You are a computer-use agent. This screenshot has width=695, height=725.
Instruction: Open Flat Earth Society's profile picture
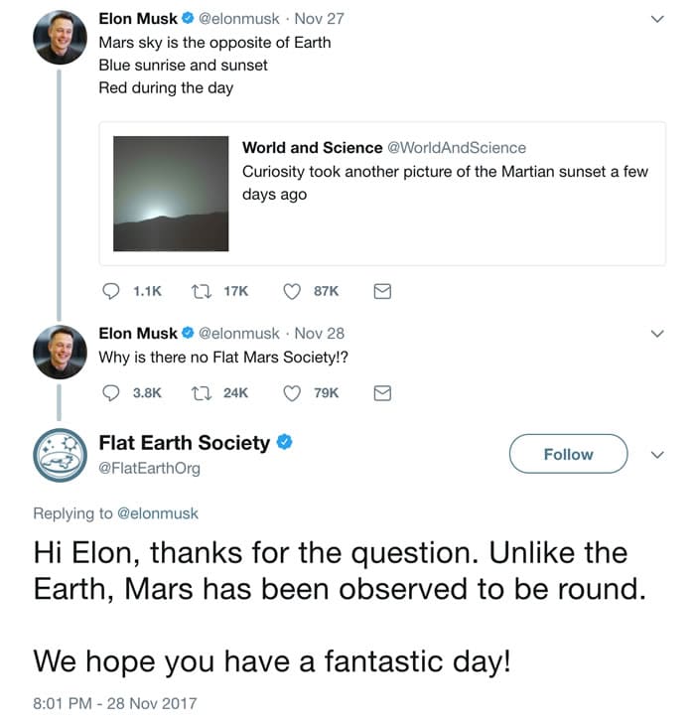point(62,455)
